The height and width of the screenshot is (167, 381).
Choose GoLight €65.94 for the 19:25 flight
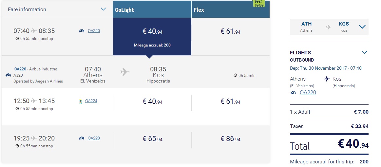coord(152,139)
